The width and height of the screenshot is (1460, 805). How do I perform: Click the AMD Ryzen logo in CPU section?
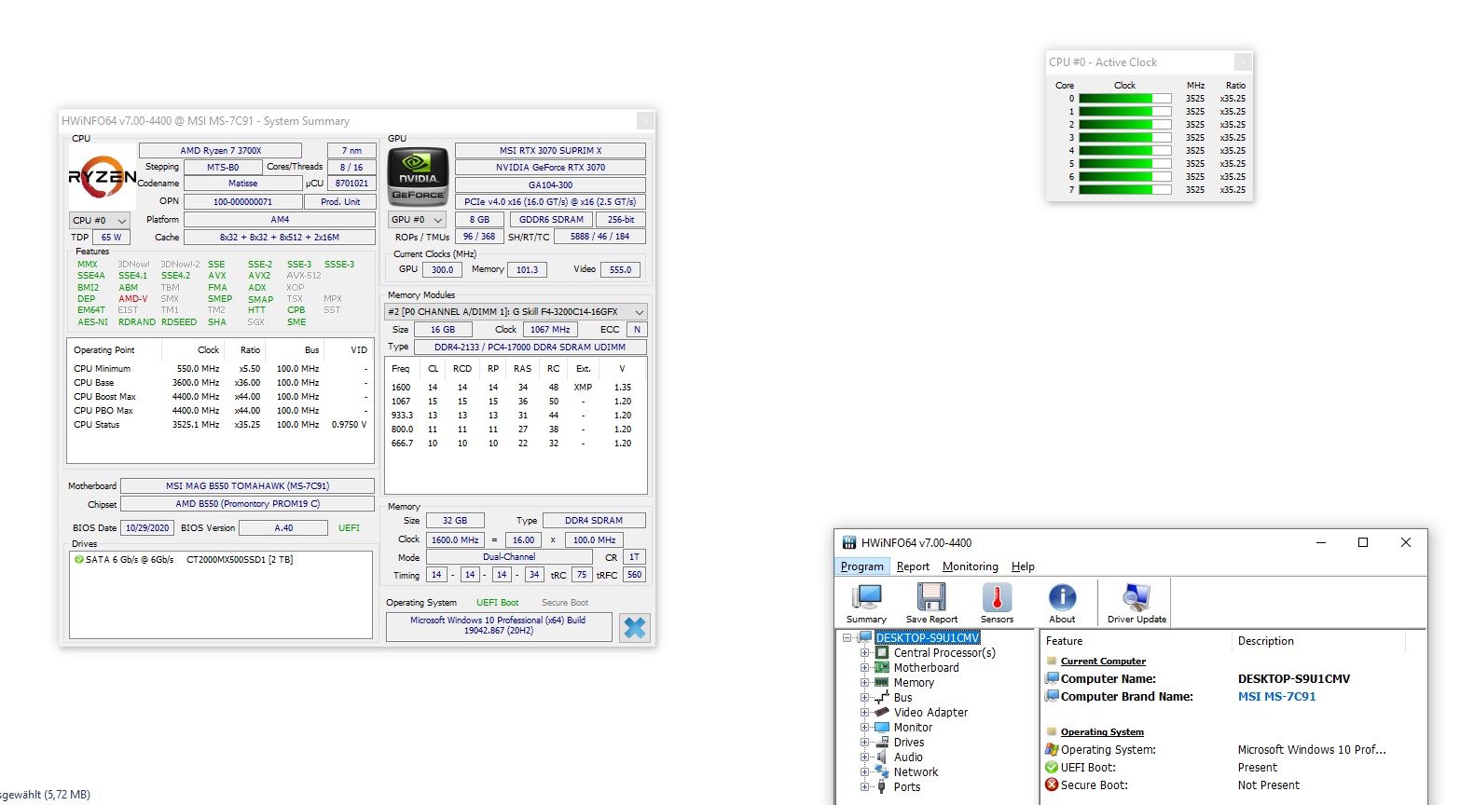(101, 175)
